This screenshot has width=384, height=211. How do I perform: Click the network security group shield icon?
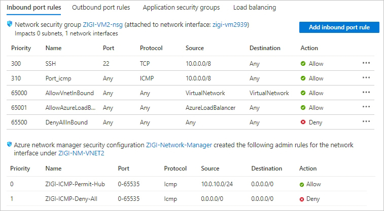(x=10, y=24)
